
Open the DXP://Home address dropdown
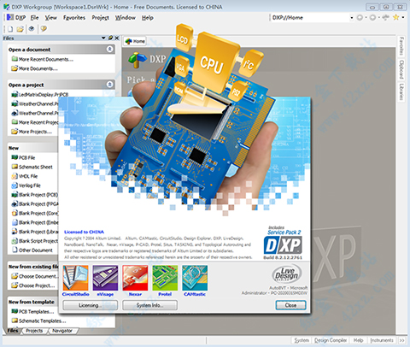click(x=352, y=18)
